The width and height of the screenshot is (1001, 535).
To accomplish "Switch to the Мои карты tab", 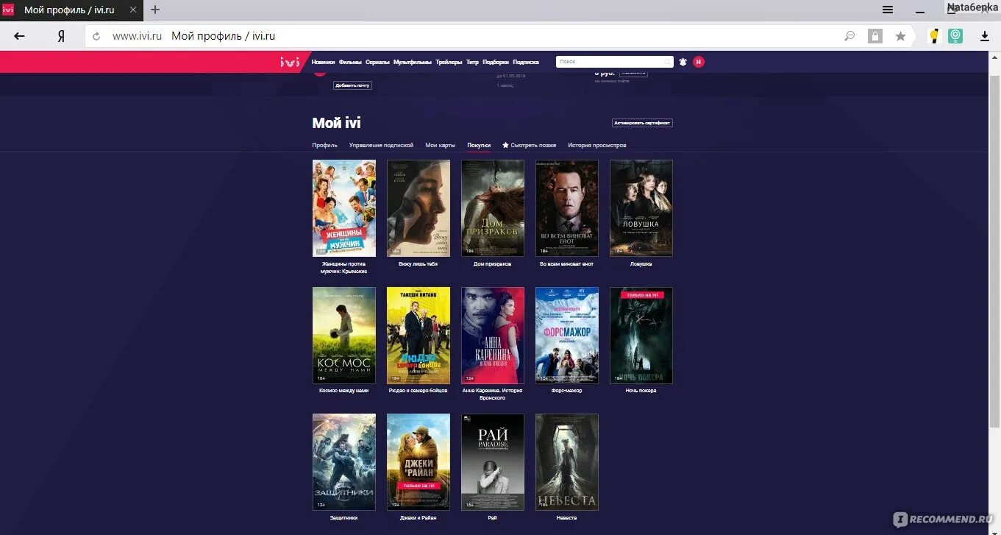I will [441, 146].
